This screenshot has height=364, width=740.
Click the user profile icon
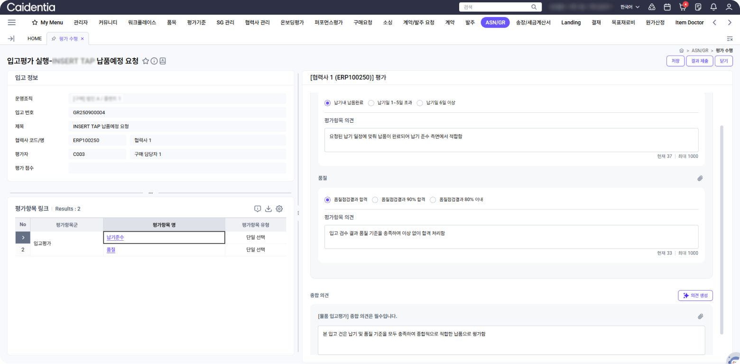point(729,7)
